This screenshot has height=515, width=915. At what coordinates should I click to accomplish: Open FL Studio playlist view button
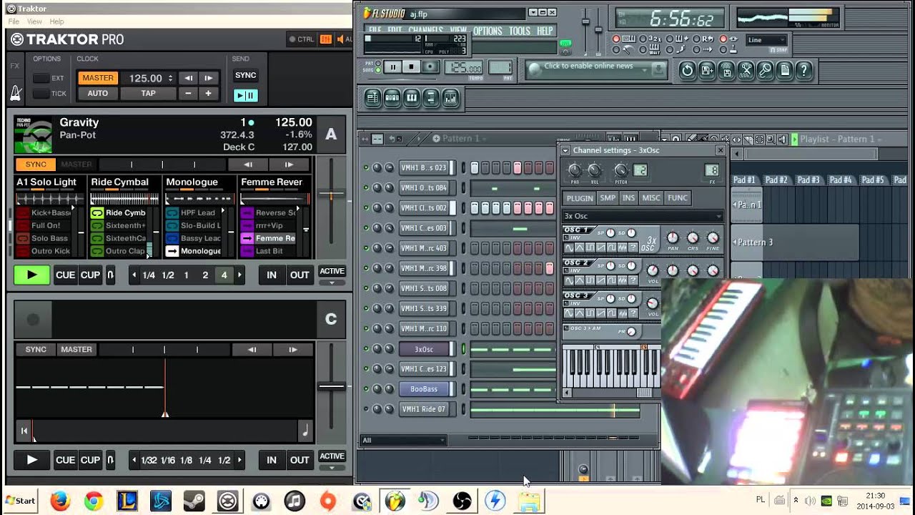(372, 98)
